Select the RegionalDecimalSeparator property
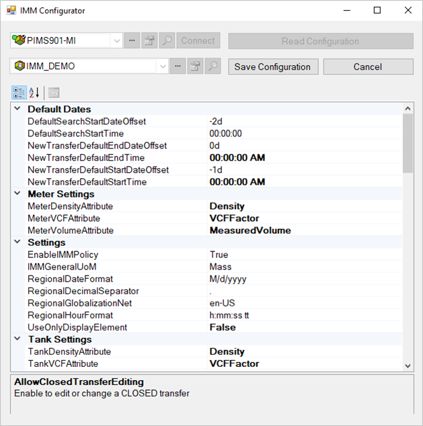423x426 pixels. [x=83, y=291]
